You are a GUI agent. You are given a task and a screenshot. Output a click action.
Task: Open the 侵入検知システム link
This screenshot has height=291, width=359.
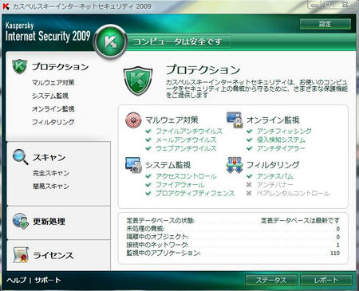281,140
